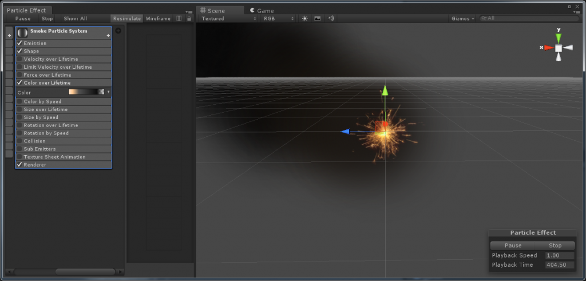Open the Color gradient swatch editor
The height and width of the screenshot is (281, 586).
pyautogui.click(x=86, y=92)
